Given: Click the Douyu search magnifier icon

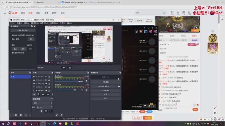Looking at the screenshot, I should (164, 13).
